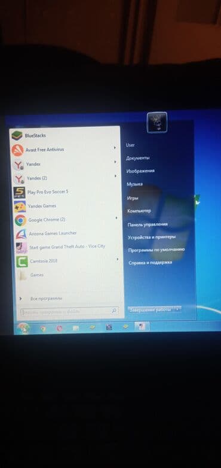Focus the Start menu search field
The height and width of the screenshot is (468, 221).
tap(69, 312)
